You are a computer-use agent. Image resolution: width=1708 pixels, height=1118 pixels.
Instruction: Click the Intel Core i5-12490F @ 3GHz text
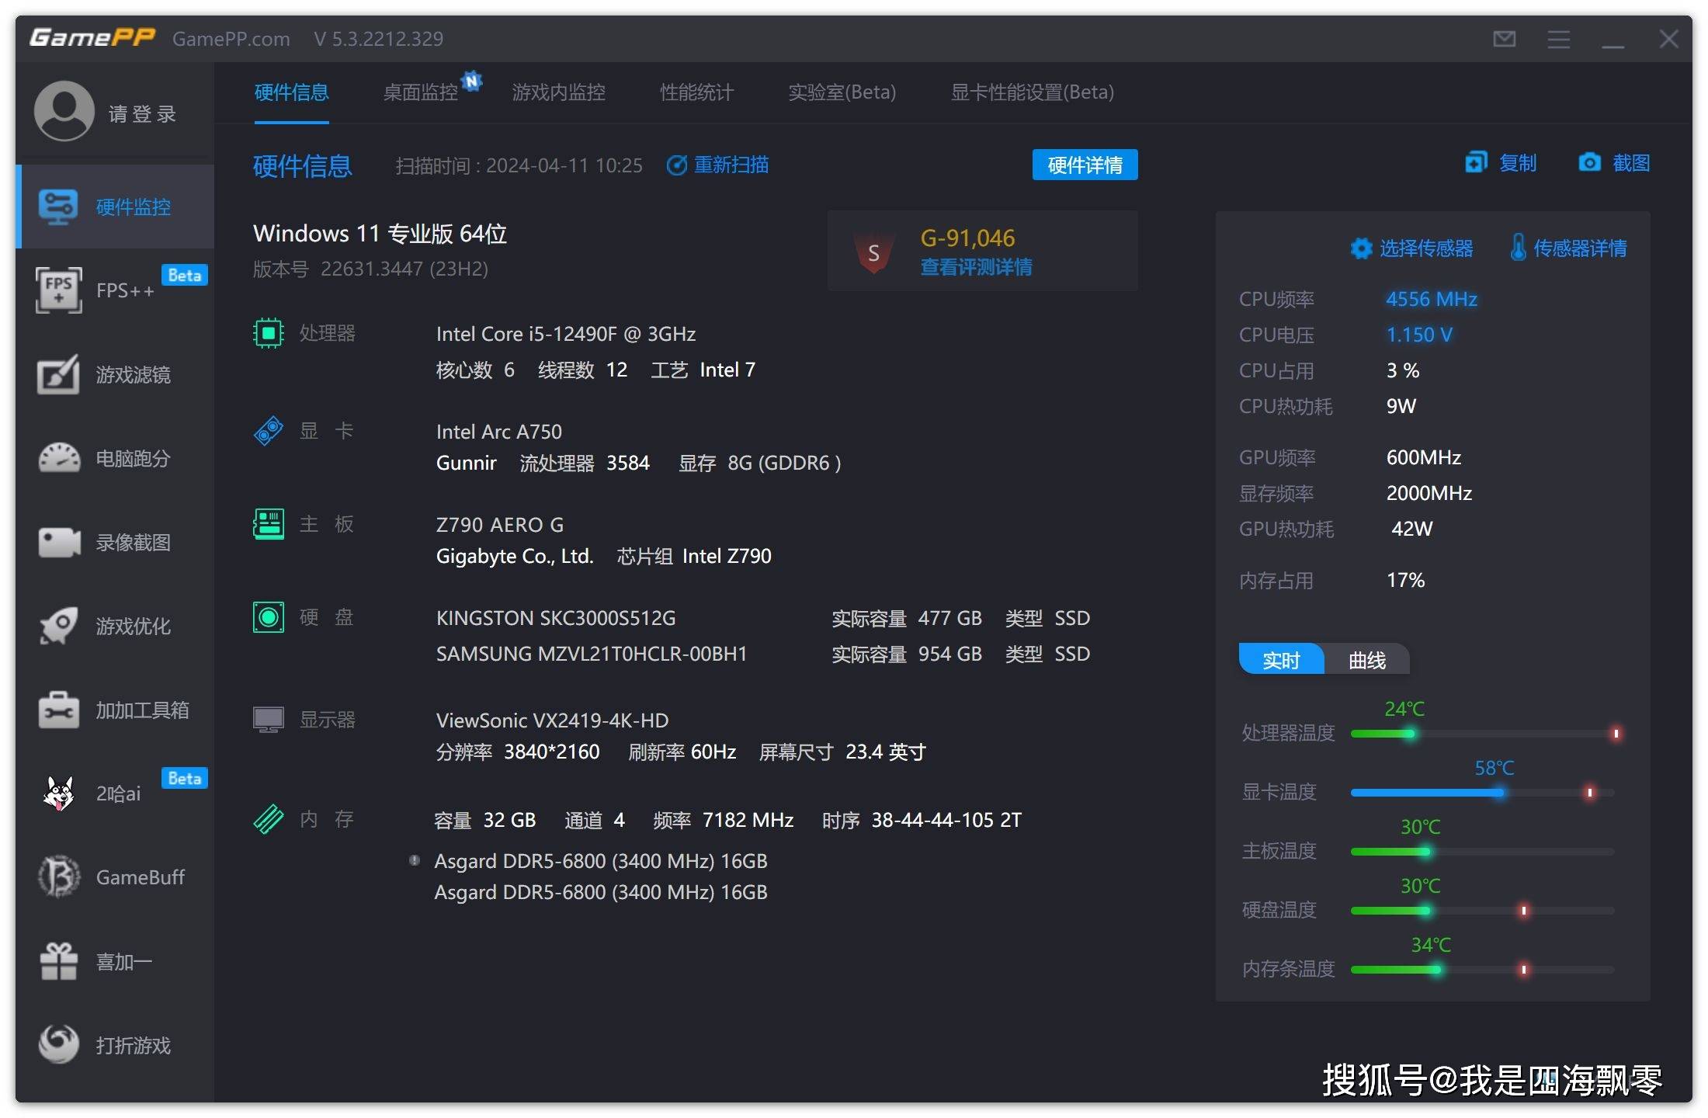tap(566, 334)
